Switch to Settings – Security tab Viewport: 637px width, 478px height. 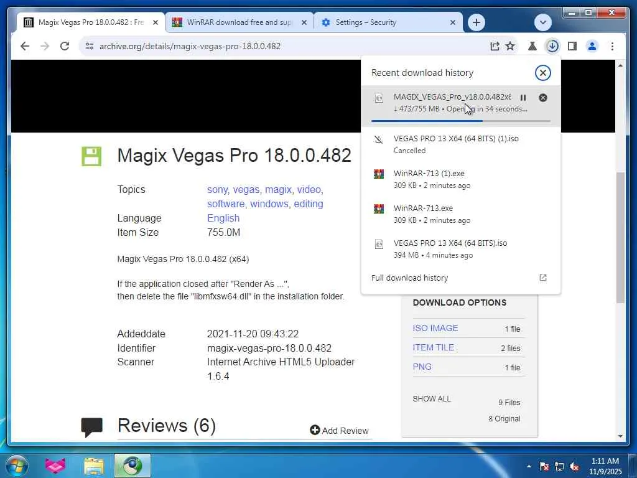tap(388, 22)
